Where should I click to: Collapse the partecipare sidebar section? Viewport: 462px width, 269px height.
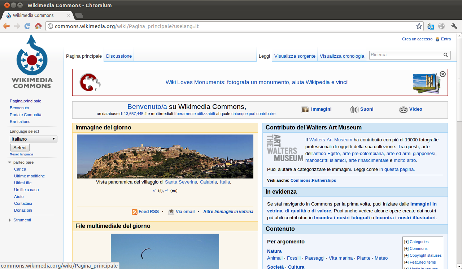coord(10,162)
